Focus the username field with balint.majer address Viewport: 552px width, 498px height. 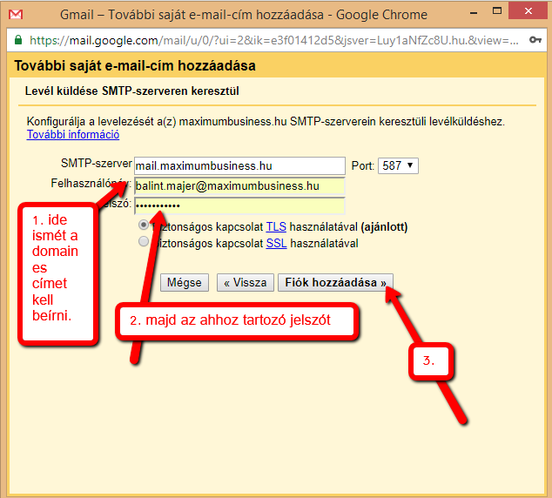tap(239, 185)
